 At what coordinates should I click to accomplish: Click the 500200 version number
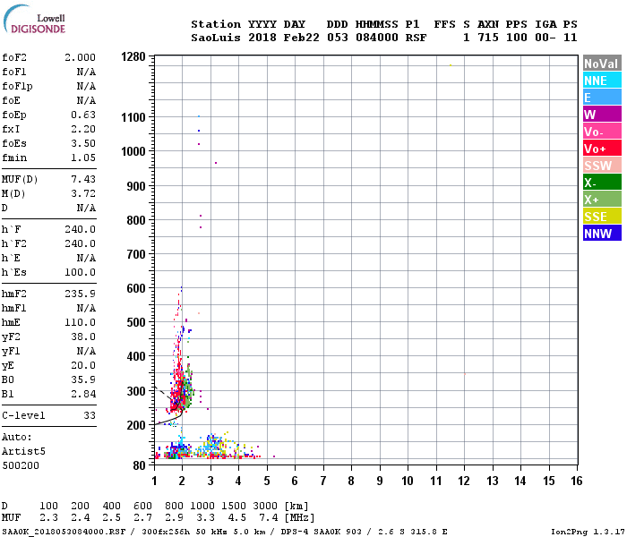[x=21, y=466]
